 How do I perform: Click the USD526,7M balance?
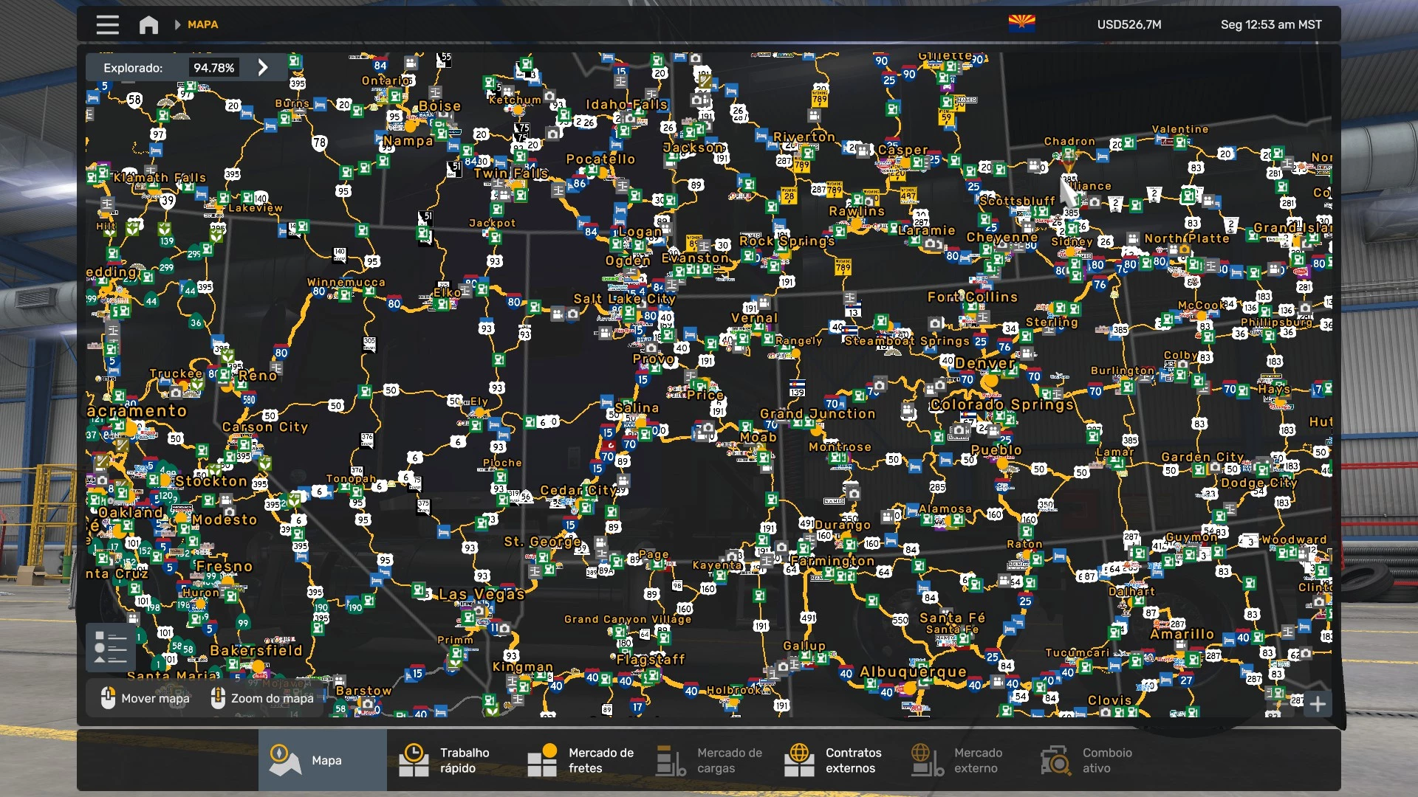point(1128,25)
